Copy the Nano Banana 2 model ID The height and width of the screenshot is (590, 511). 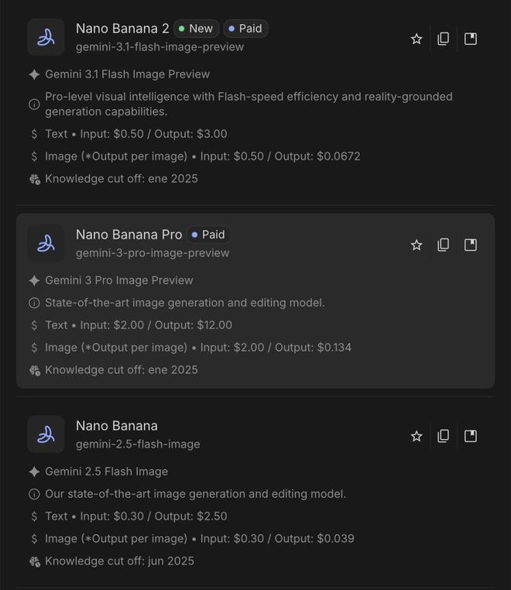tap(443, 39)
